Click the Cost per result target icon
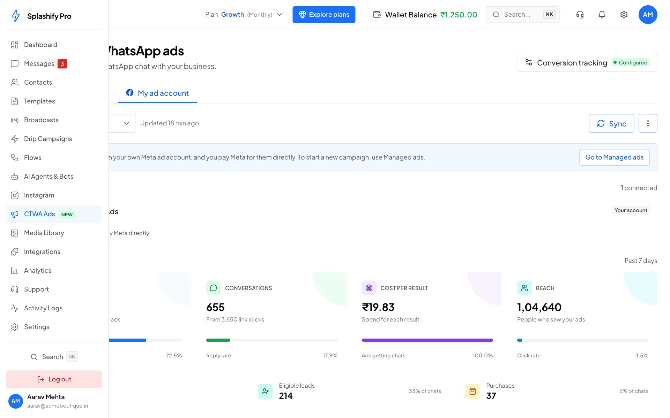 pyautogui.click(x=369, y=288)
